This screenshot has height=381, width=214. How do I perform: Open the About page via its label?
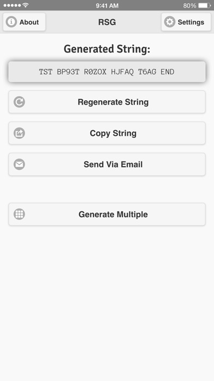pos(29,22)
